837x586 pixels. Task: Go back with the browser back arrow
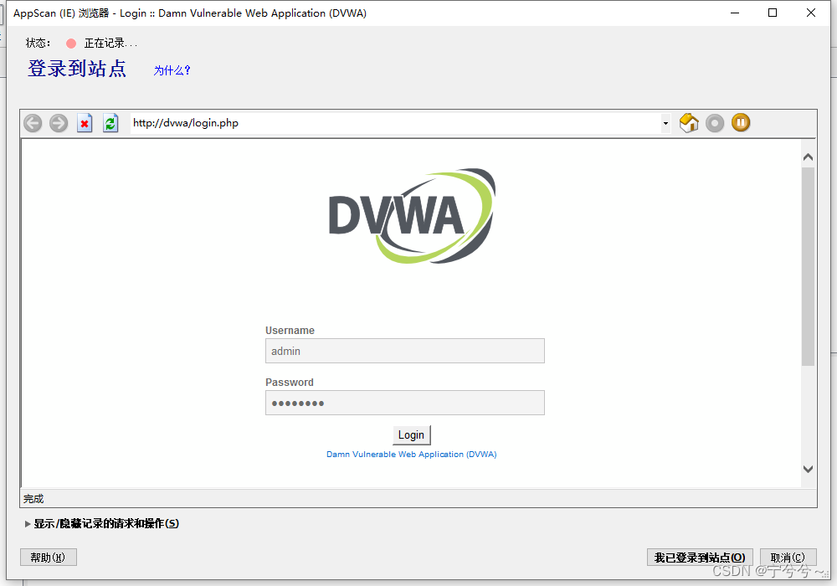click(x=33, y=123)
